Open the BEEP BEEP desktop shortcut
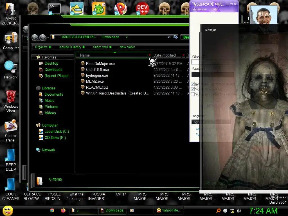 tap(11, 160)
